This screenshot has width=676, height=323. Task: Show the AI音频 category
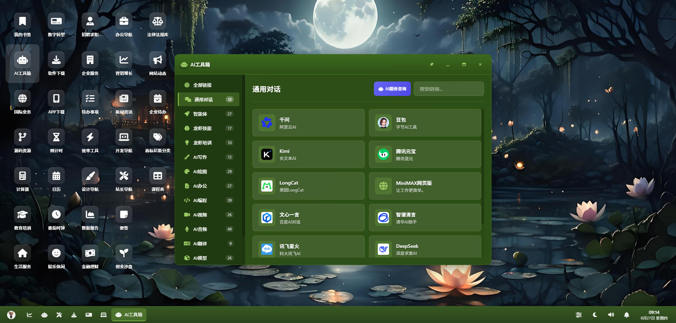209,229
